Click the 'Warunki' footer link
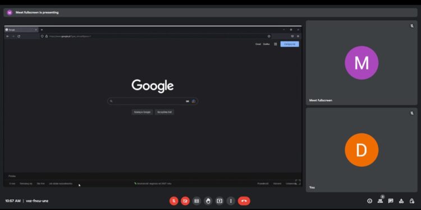The height and width of the screenshot is (210, 421). (x=277, y=184)
